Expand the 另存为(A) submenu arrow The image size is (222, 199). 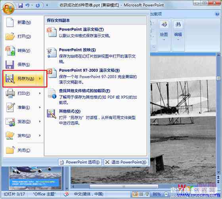[40, 79]
